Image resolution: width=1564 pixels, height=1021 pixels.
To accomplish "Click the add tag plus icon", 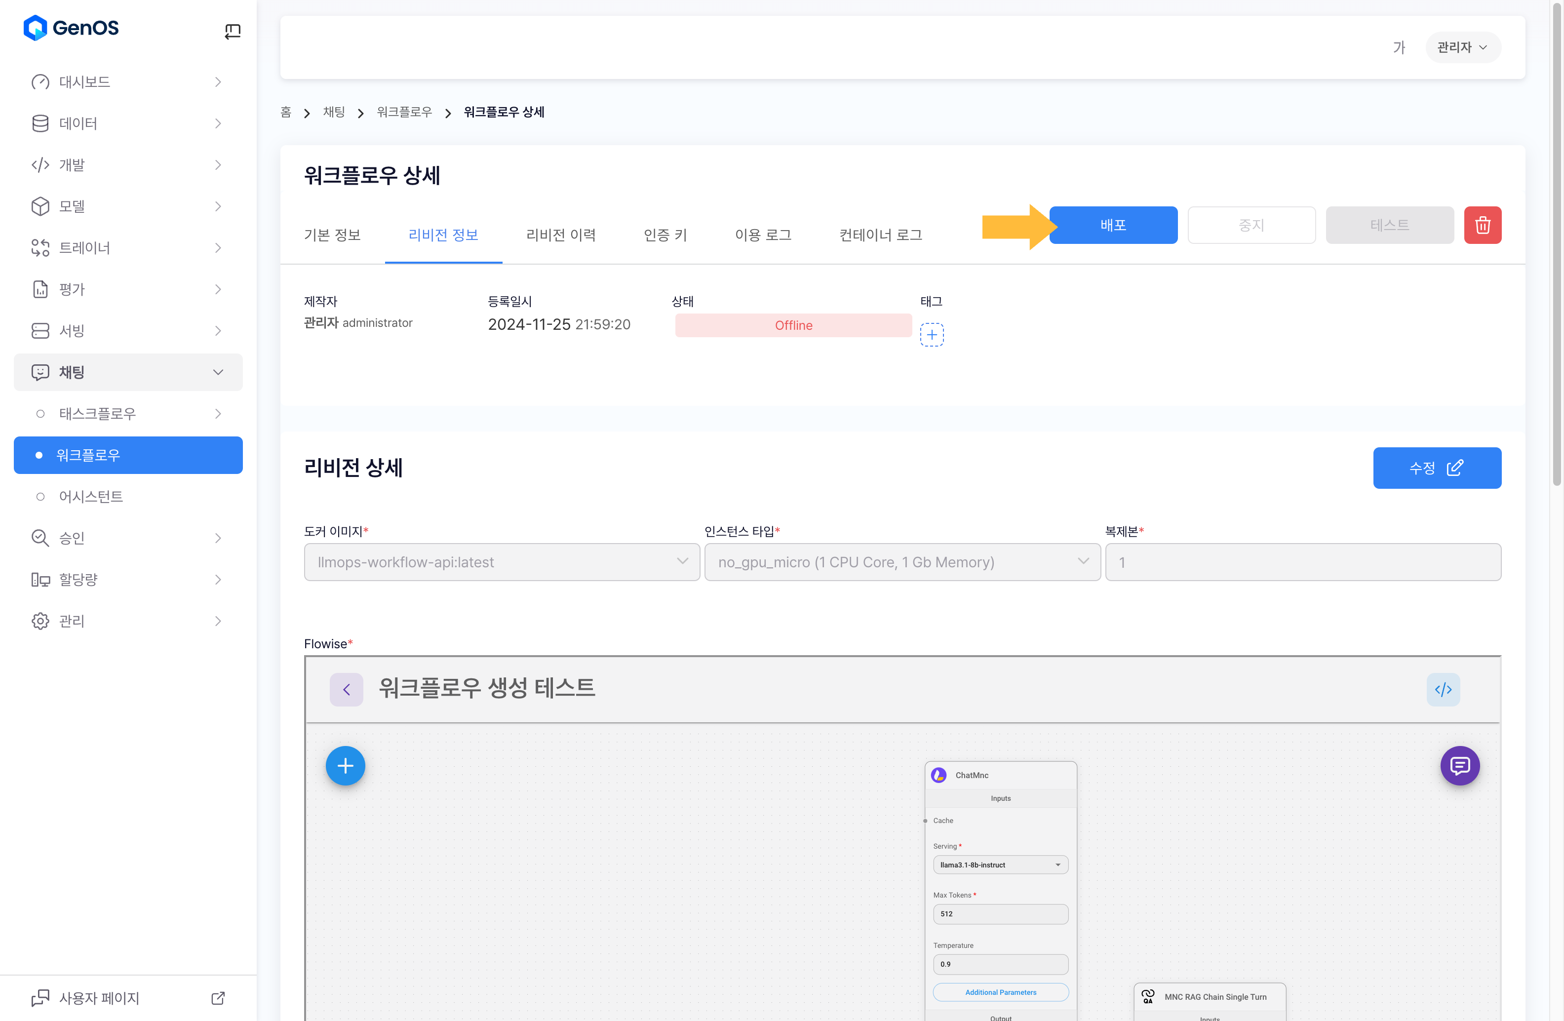I will point(931,334).
